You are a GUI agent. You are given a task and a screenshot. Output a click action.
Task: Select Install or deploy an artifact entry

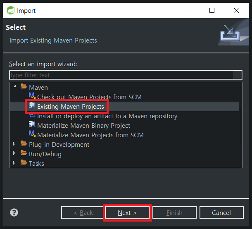coord(107,116)
